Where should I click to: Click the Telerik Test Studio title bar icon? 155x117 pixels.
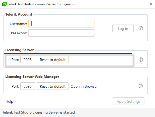(x=4, y=4)
